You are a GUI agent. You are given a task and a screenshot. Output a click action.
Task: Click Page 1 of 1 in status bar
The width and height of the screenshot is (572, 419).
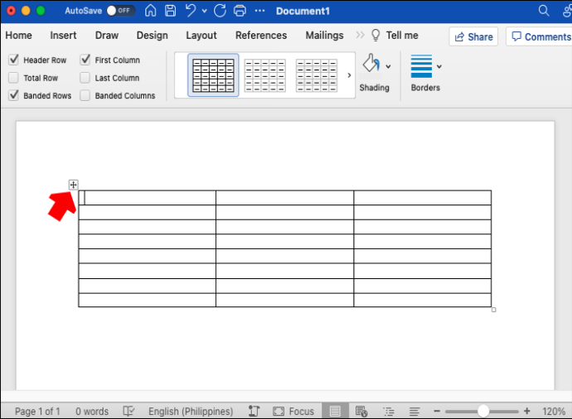click(x=37, y=412)
